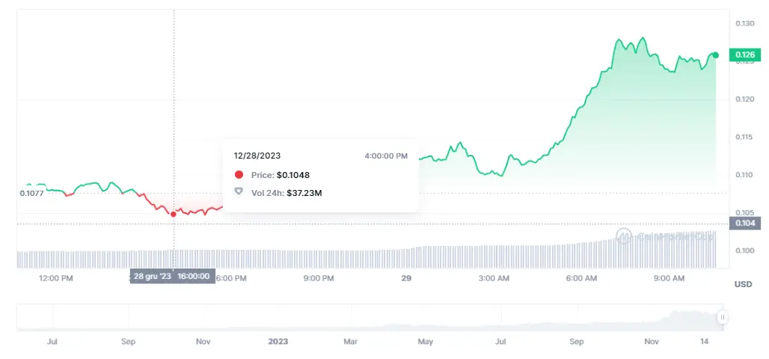
Task: Click the 9:00 PM time axis label
Action: click(318, 278)
